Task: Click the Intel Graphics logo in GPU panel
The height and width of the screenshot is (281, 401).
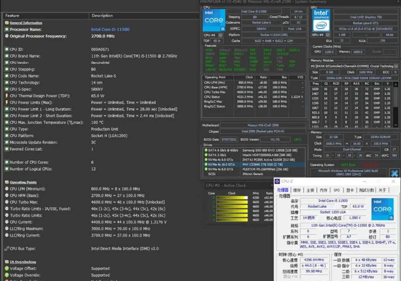Action: (x=321, y=20)
